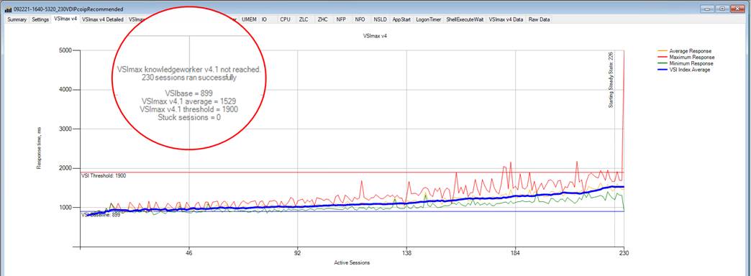Open the LogonTimer tab
The image size is (751, 276).
(429, 19)
